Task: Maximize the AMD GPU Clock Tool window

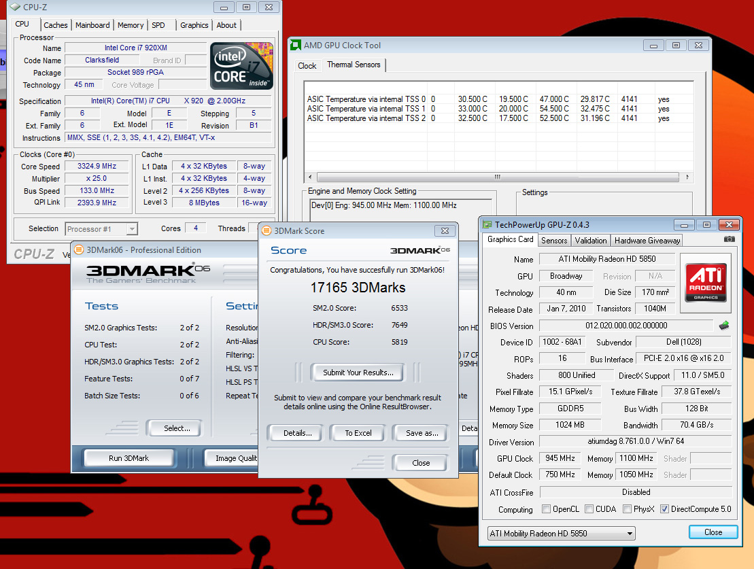Action: (x=676, y=46)
